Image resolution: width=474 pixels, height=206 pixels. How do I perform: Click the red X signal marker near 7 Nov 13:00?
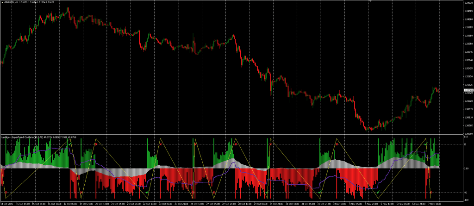(x=431, y=193)
